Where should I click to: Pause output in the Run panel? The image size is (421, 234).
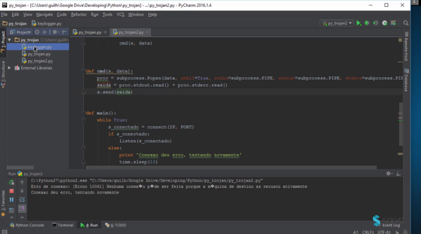click(x=12, y=200)
